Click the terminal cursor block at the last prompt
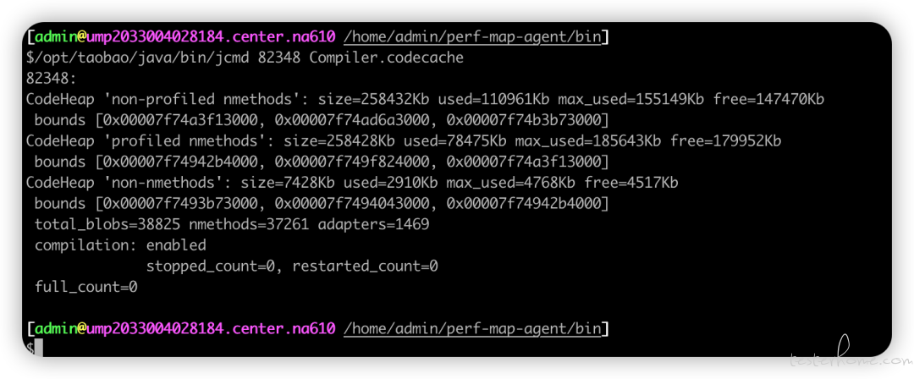 tap(38, 348)
